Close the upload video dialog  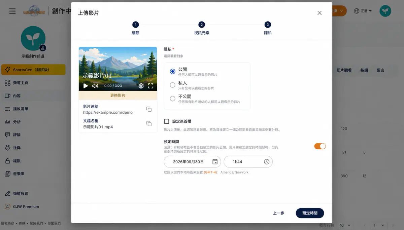click(319, 13)
